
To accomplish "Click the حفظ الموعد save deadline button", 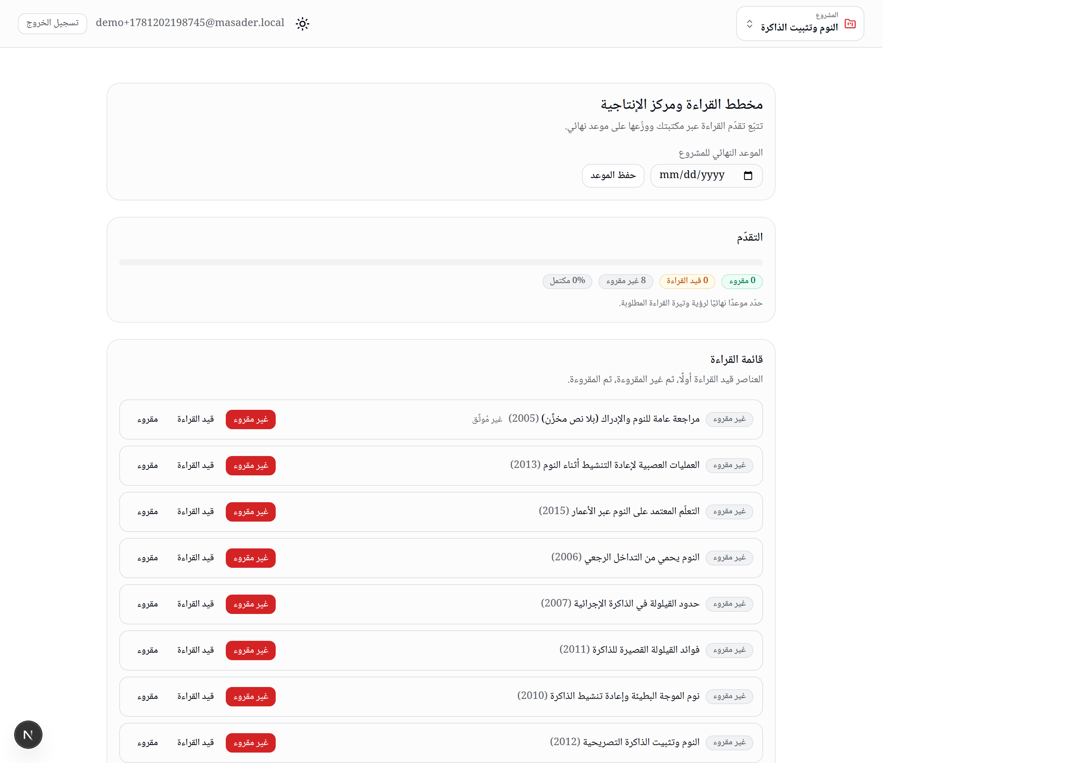I will click(x=613, y=175).
